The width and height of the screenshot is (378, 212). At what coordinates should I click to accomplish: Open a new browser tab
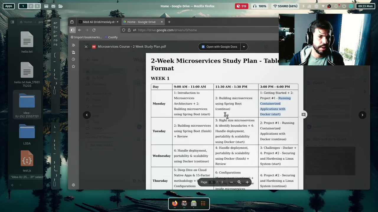coord(169,22)
